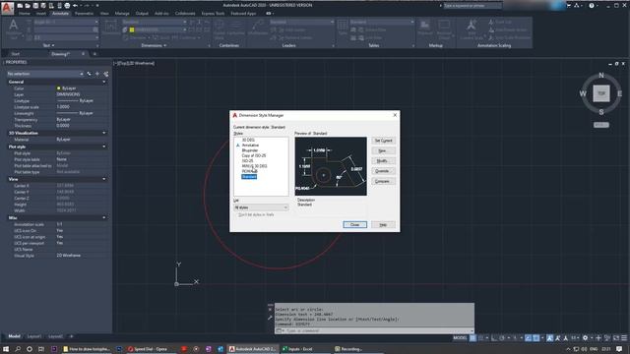Toggle PICKADD button in Properties palette
The height and width of the screenshot is (354, 630).
90,74
